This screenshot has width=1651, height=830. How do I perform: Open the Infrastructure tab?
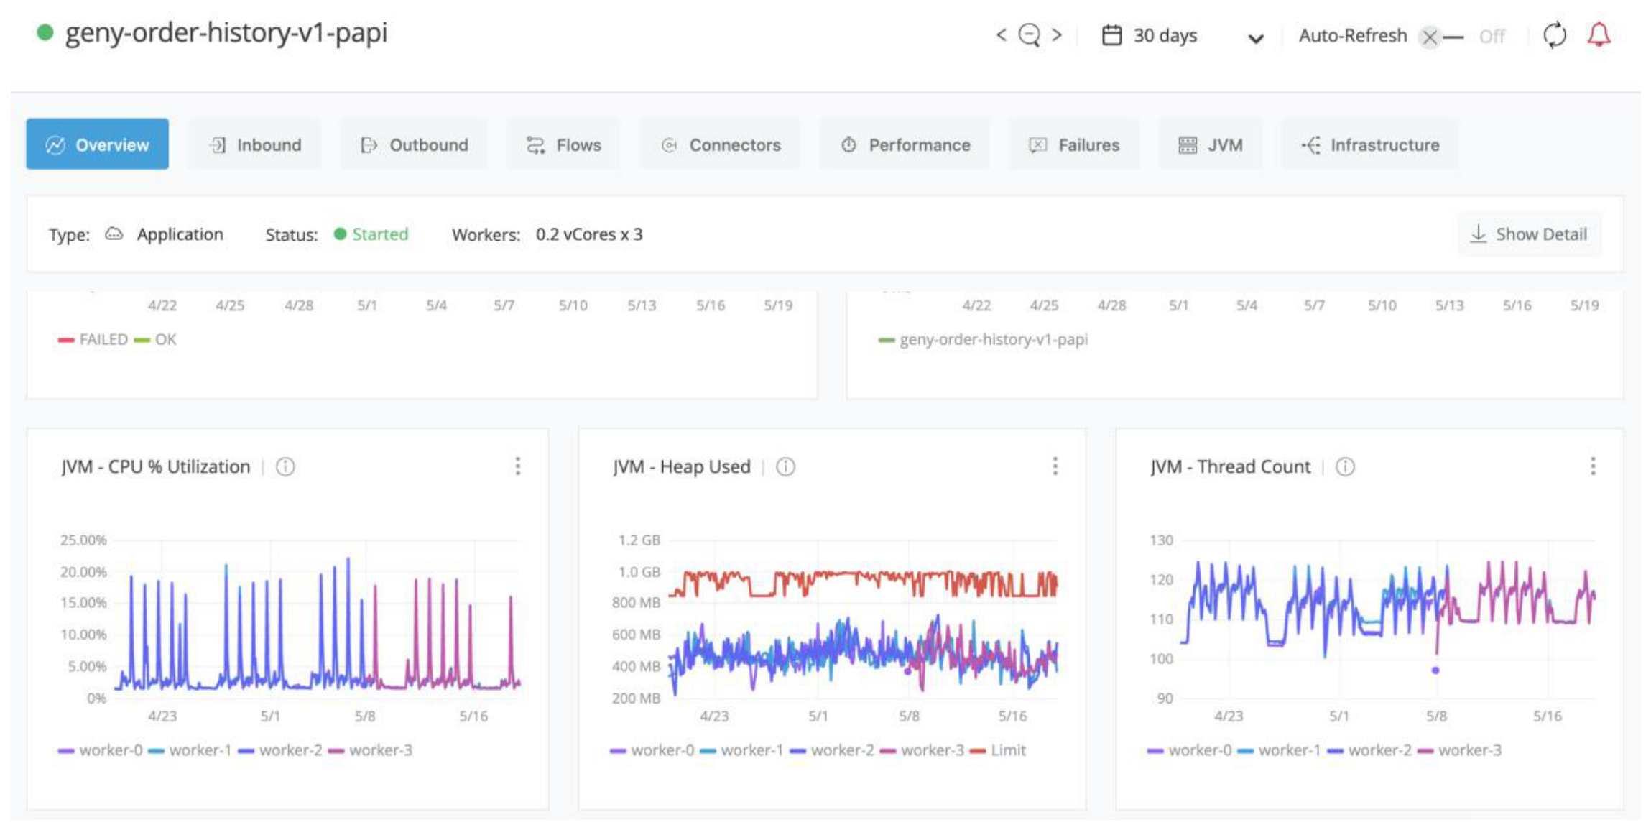pyautogui.click(x=1370, y=144)
